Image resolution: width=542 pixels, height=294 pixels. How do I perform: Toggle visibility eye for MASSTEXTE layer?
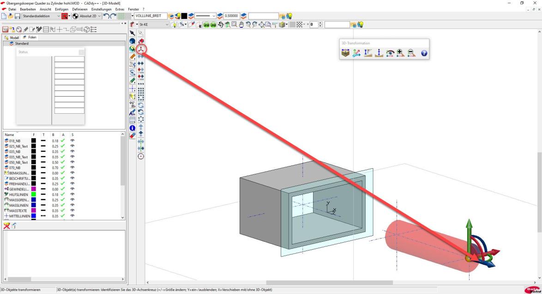[x=72, y=210]
